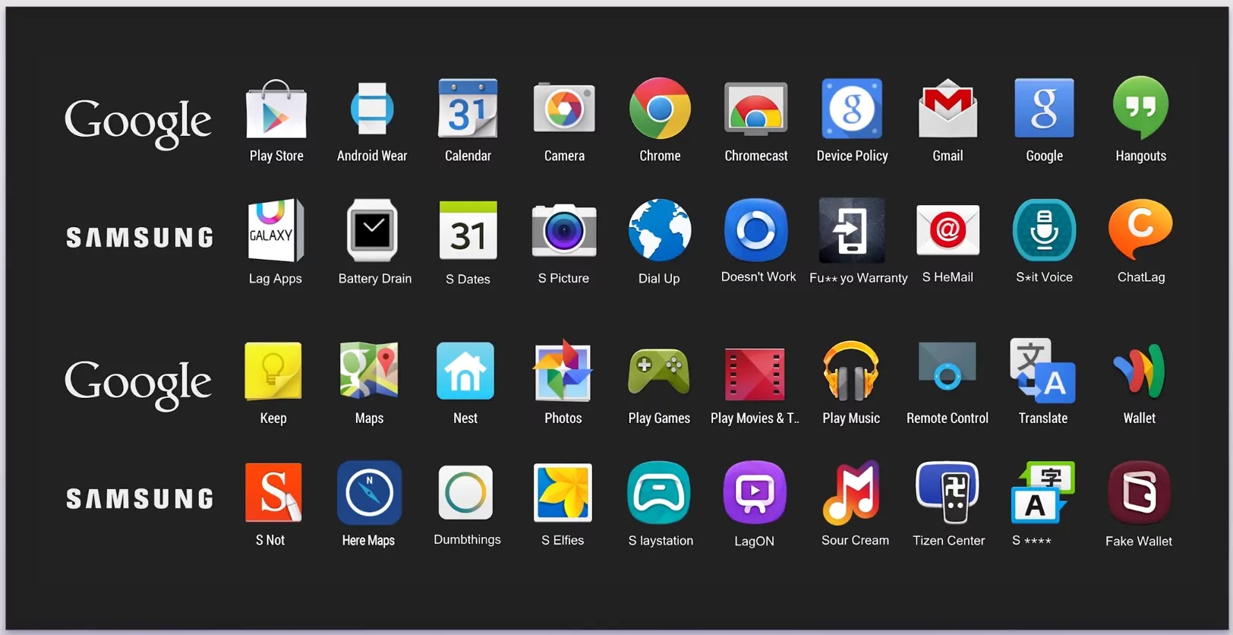
Task: Tap the Doesn't Work blue circle icon
Action: pyautogui.click(x=756, y=230)
